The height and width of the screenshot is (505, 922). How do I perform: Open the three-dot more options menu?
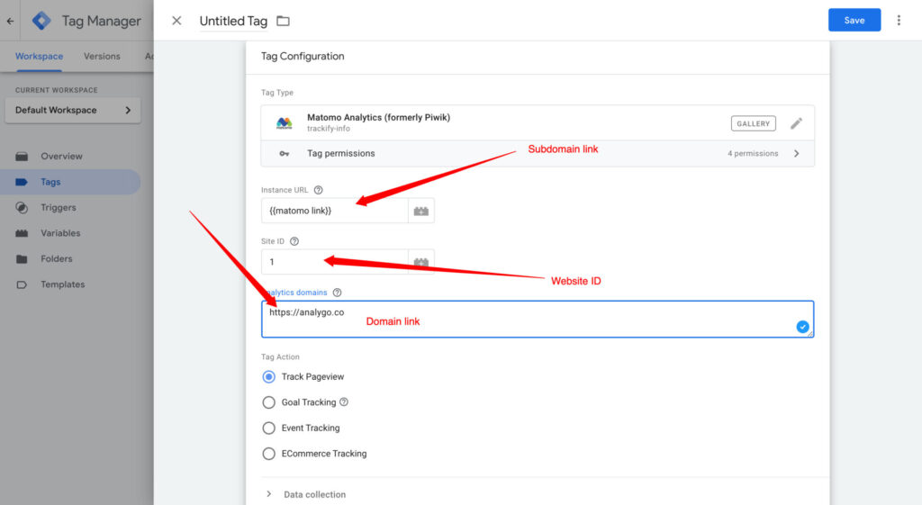(899, 20)
